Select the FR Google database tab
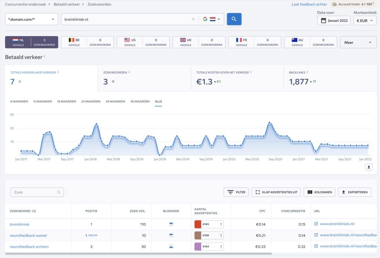The height and width of the screenshot is (258, 380). [255, 42]
